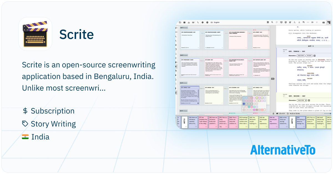The width and height of the screenshot is (333, 174).
Task: Click the clock icon beside 14:23 of 33:46
Action: click(288, 114)
